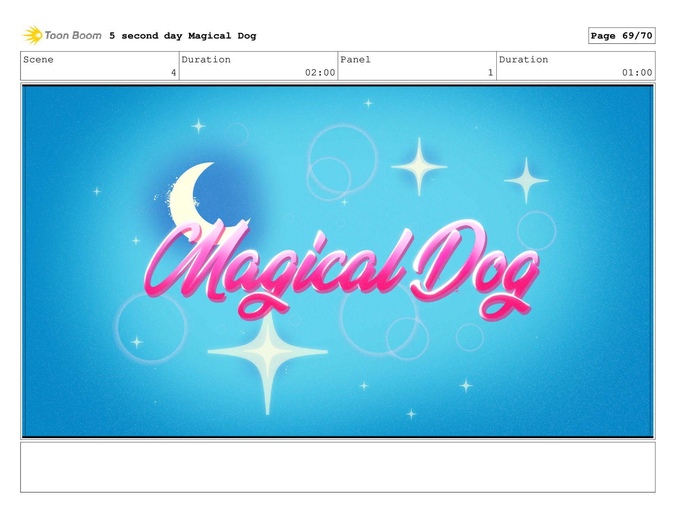The width and height of the screenshot is (676, 523).
Task: Click the 'Duration' label beside Scene
Action: coord(206,59)
